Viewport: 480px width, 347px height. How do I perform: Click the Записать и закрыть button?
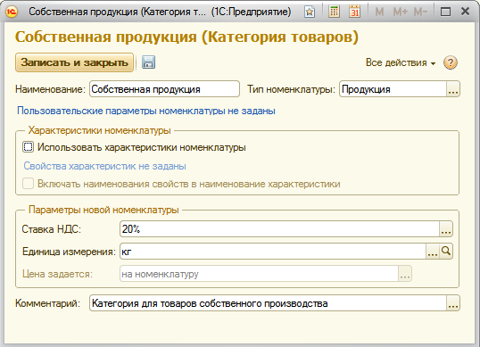point(74,62)
